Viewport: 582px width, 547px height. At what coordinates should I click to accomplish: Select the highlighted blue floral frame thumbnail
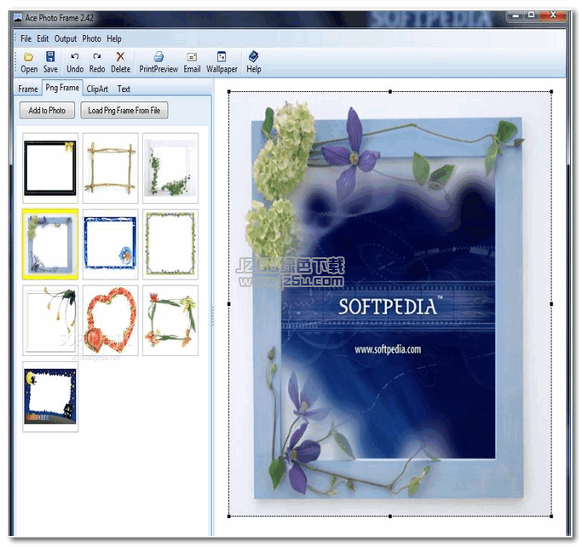tap(50, 245)
